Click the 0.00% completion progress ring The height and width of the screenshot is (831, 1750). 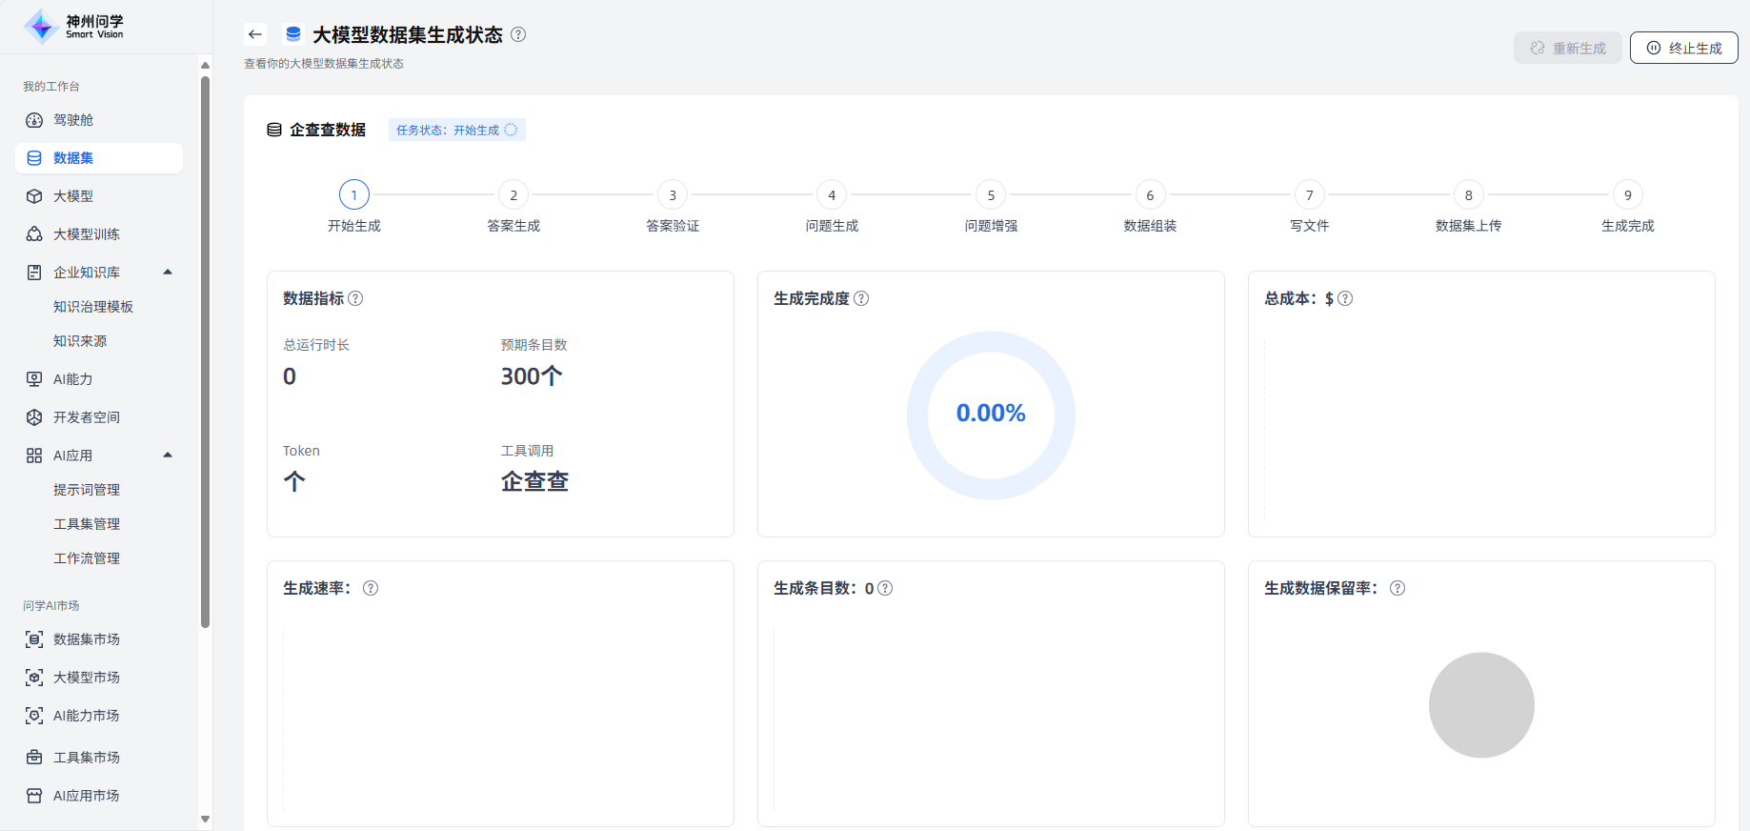click(991, 415)
